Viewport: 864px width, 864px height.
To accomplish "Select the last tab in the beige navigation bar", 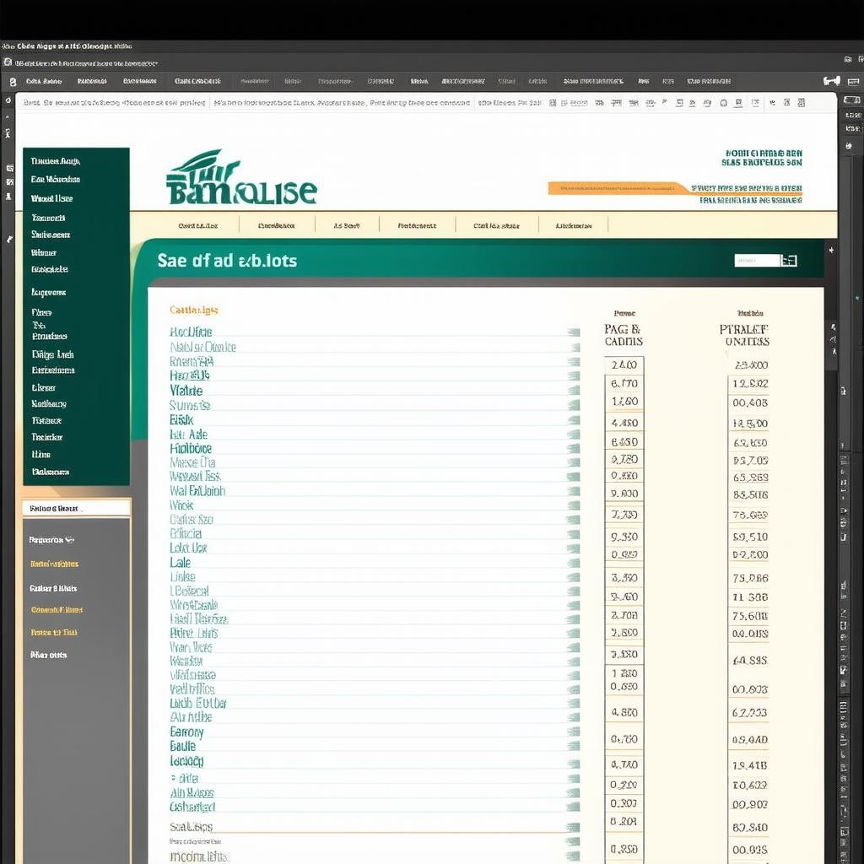I will pos(574,226).
